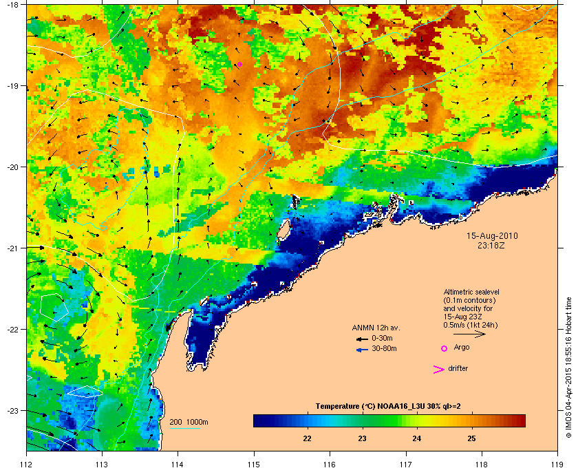Click the magenta Argo float marker on the map
Viewport: 578px width, 468px height.
pyautogui.click(x=239, y=64)
